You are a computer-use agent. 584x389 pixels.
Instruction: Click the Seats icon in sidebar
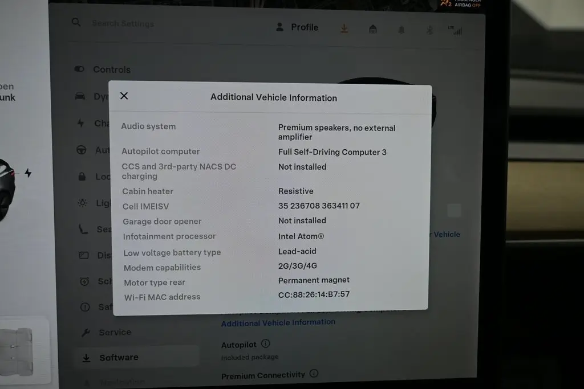[83, 229]
